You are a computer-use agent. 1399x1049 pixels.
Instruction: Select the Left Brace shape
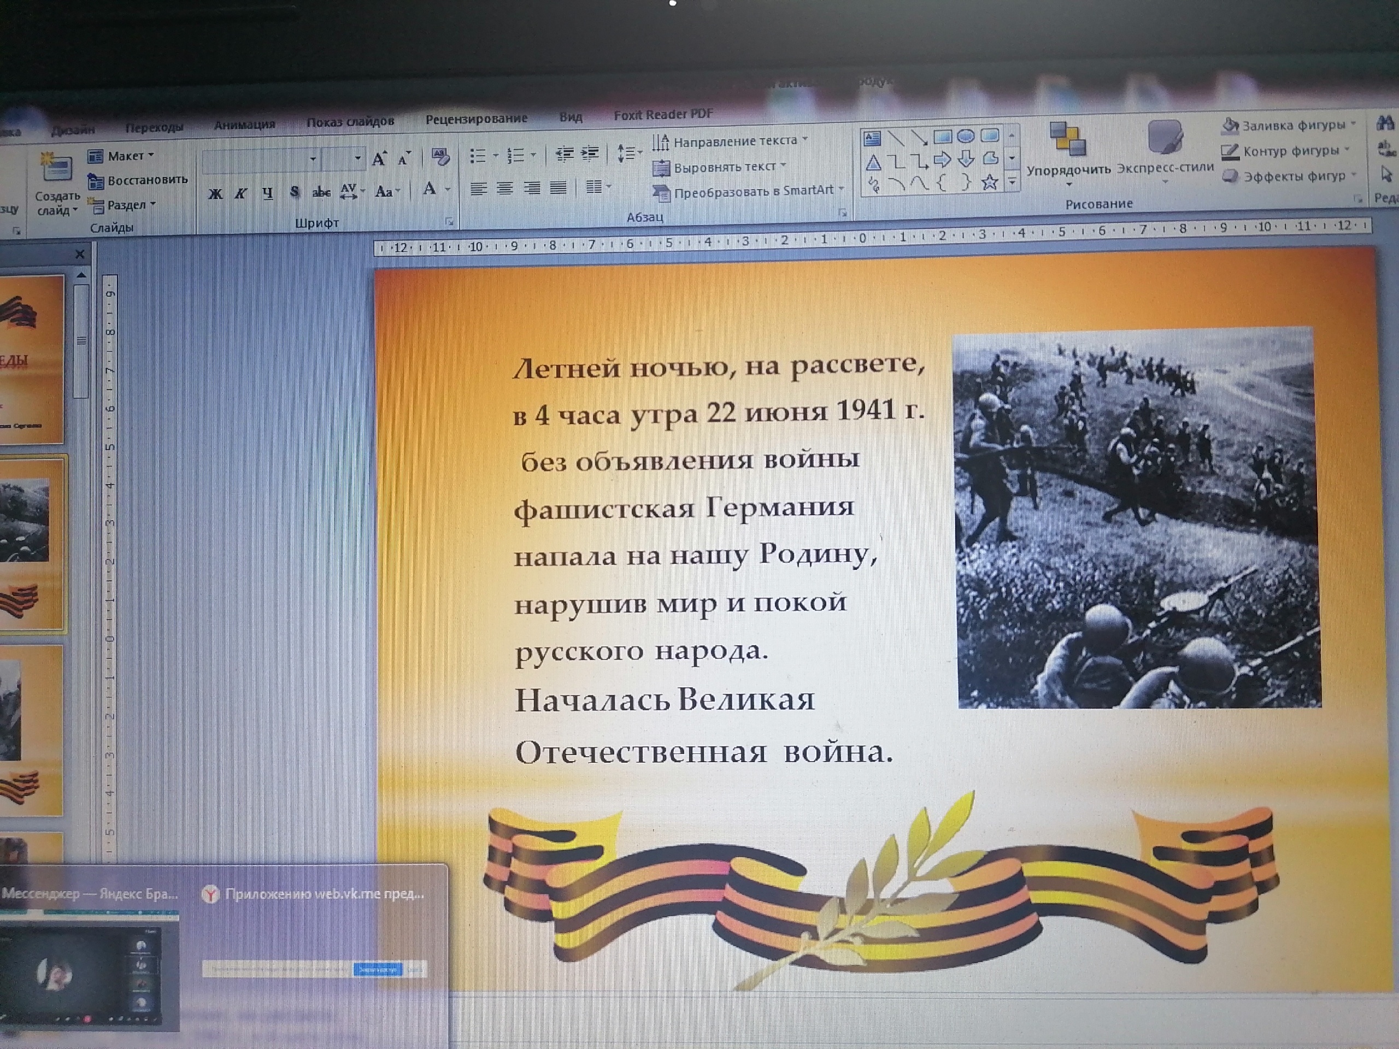click(942, 182)
